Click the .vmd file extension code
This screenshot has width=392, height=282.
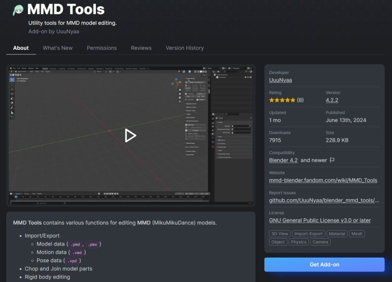click(x=77, y=253)
